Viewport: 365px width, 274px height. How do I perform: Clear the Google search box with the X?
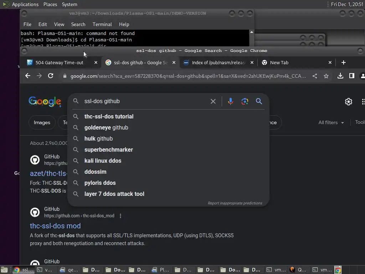click(213, 101)
